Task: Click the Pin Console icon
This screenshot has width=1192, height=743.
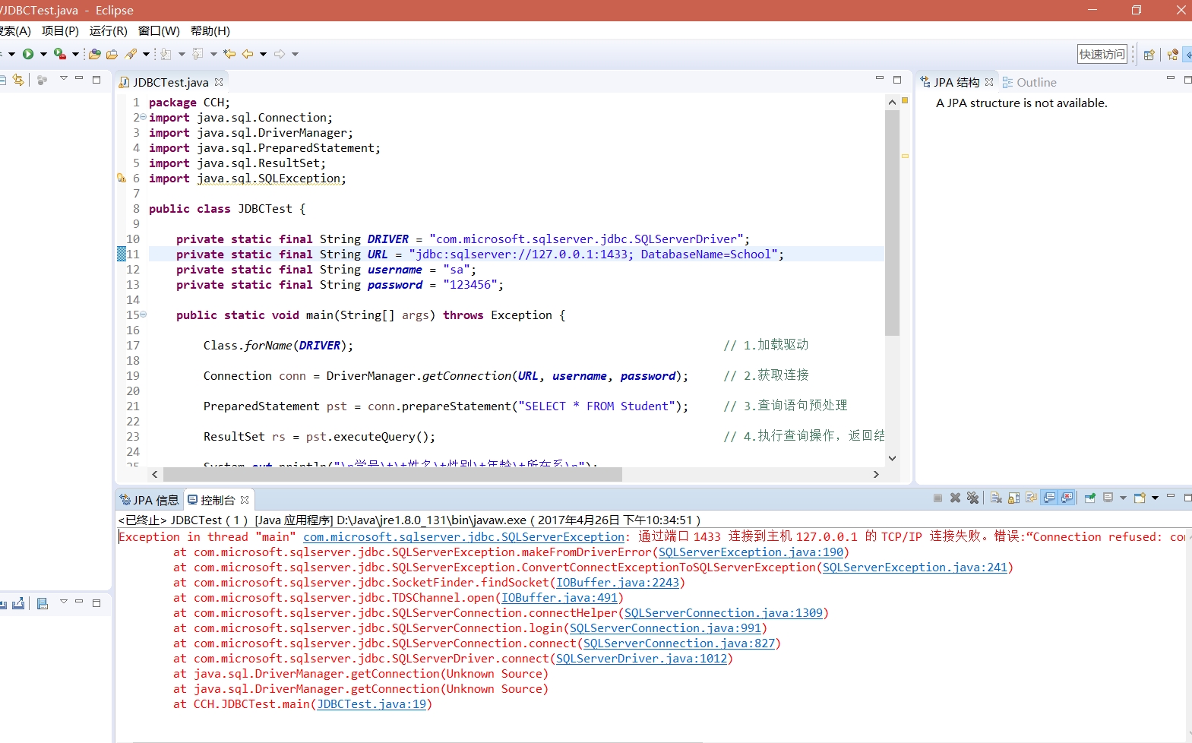Action: coord(1090,498)
